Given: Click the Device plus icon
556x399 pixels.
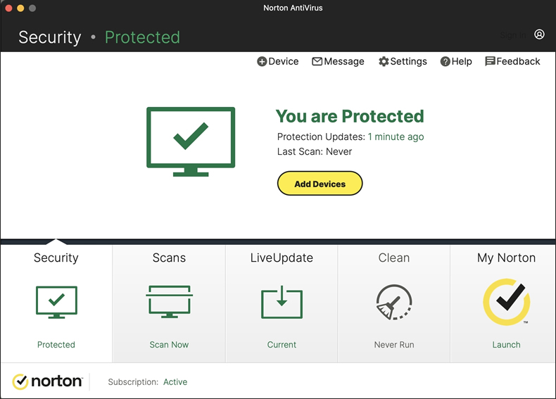Looking at the screenshot, I should (x=262, y=62).
